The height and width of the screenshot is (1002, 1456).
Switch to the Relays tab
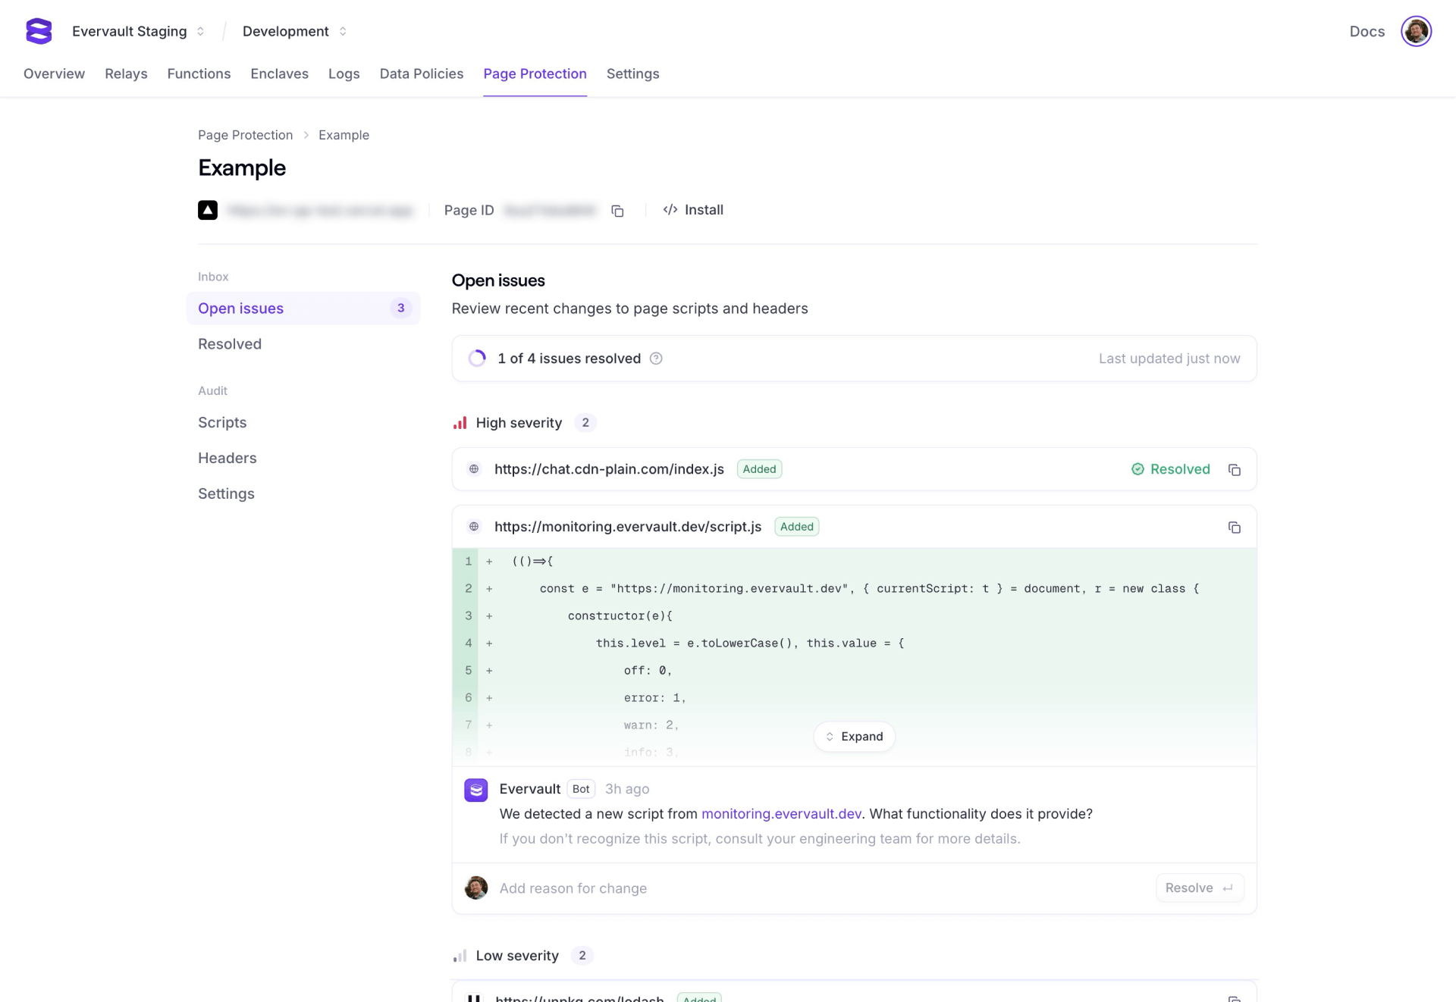126,74
